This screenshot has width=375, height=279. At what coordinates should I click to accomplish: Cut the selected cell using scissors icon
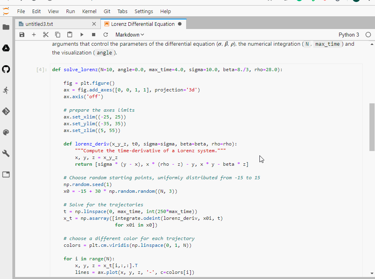[x=45, y=35]
